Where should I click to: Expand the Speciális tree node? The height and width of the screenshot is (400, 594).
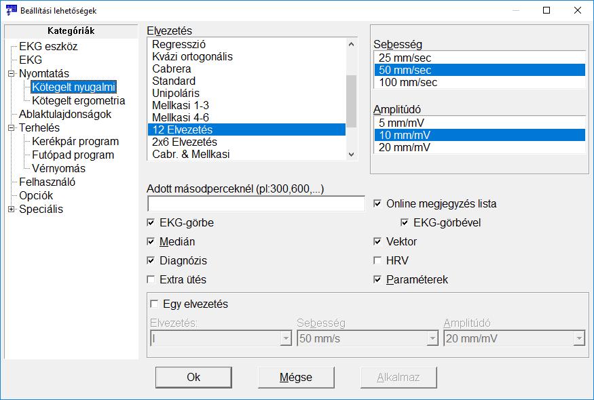pos(12,209)
